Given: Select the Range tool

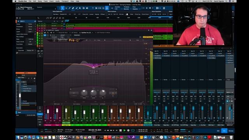Looking at the screenshot, I should tap(66, 8).
